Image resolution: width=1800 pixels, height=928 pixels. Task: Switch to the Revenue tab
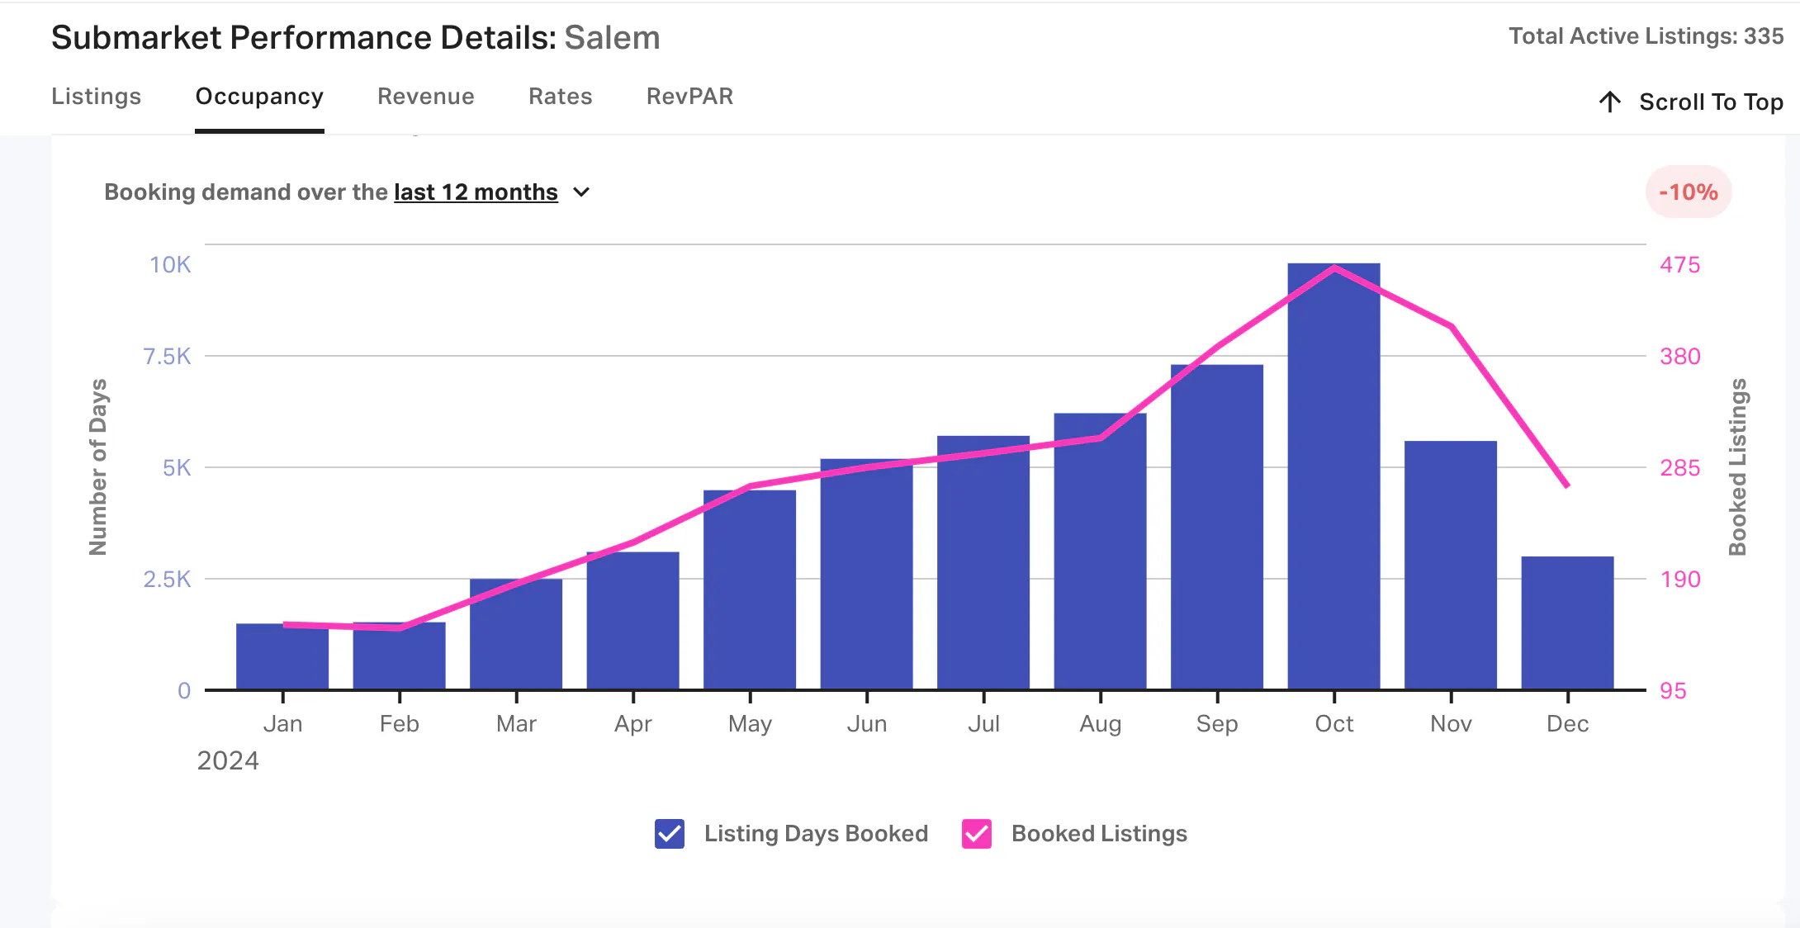426,97
